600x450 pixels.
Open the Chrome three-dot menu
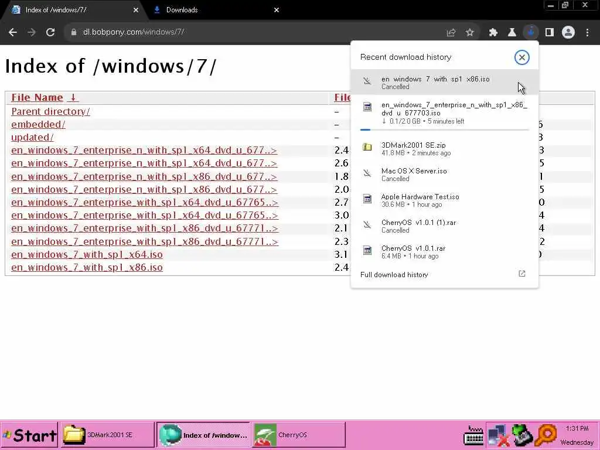click(587, 33)
